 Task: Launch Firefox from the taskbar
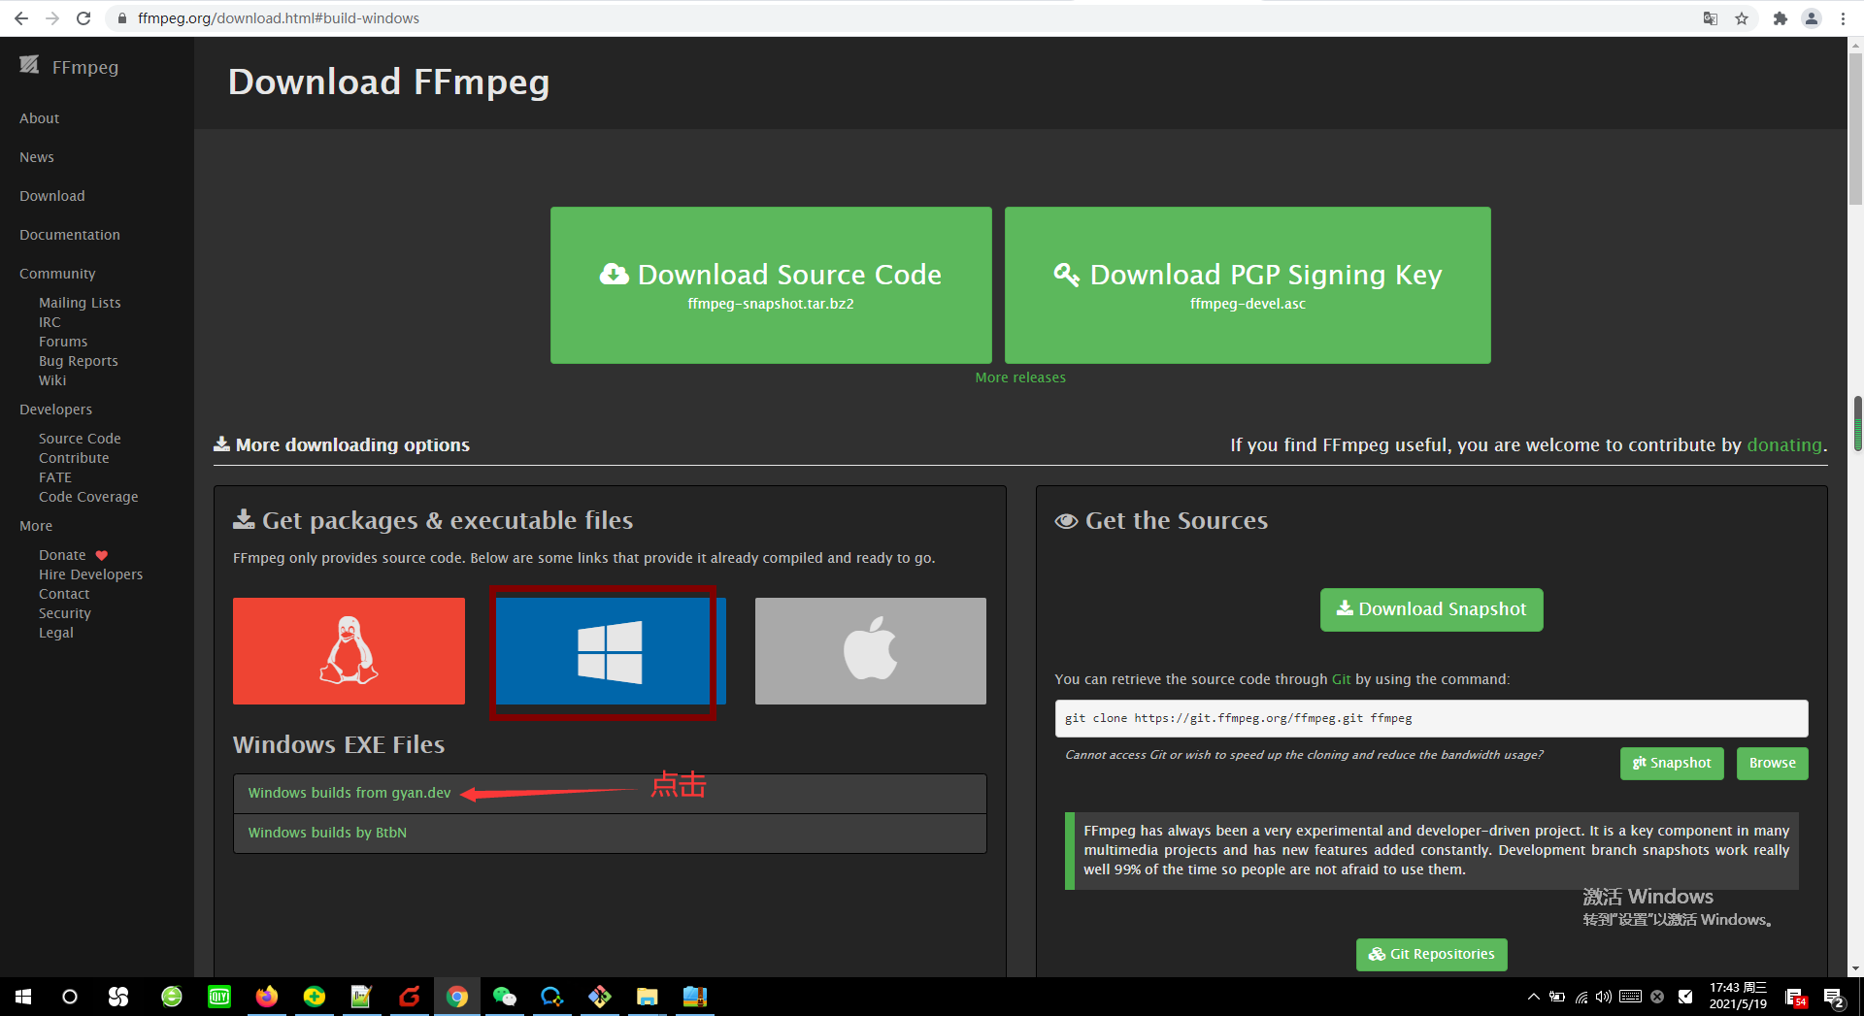266,997
